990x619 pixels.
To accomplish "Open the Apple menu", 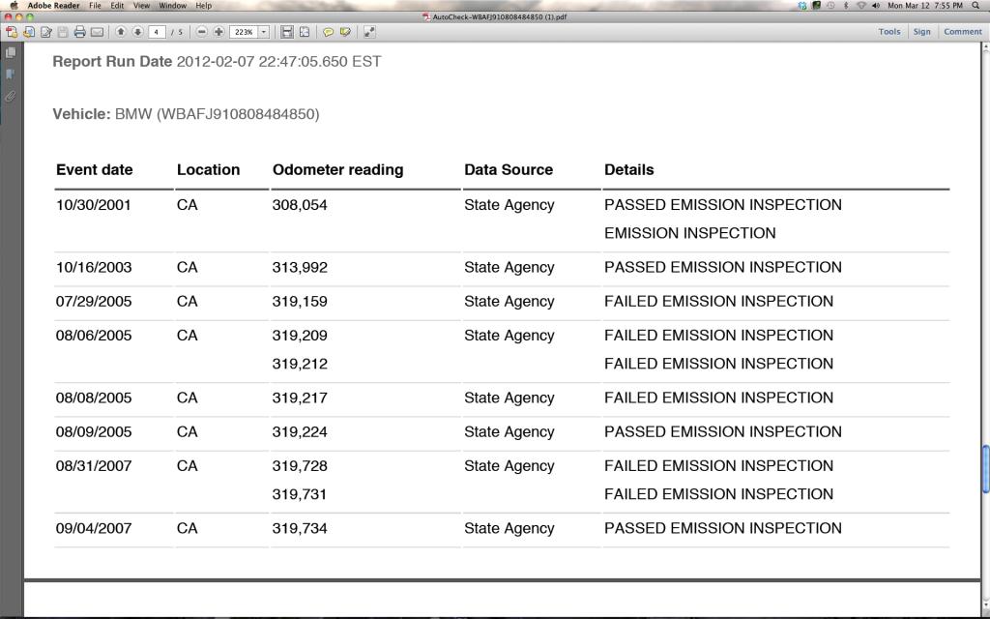I will pyautogui.click(x=14, y=5).
